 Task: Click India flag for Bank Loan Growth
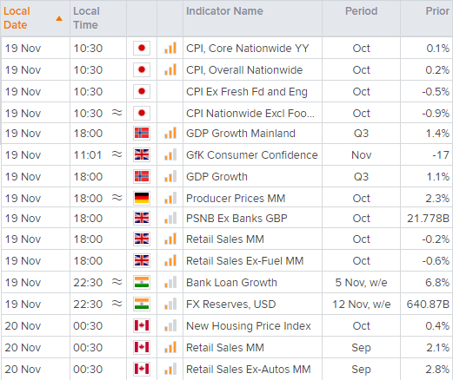[x=142, y=282]
